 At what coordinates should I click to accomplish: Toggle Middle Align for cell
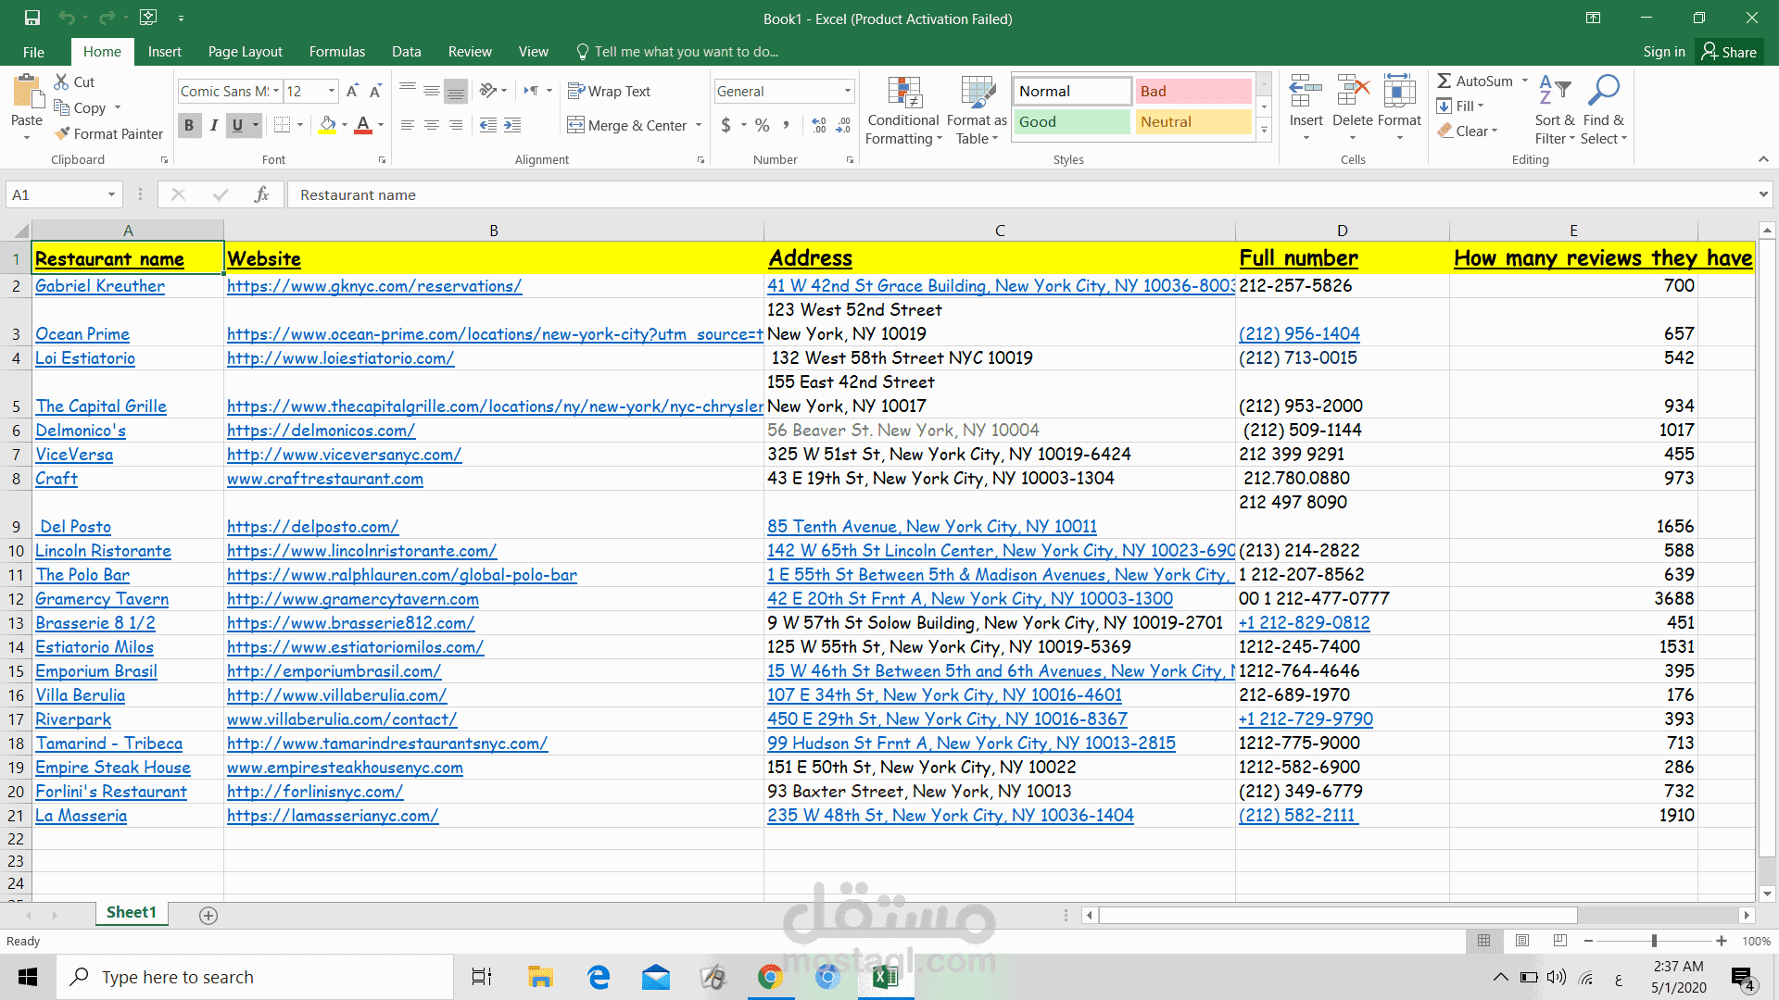tap(432, 91)
